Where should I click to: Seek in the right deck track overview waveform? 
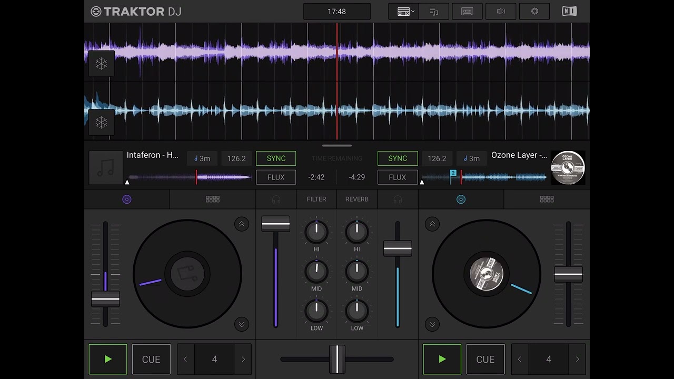(484, 177)
